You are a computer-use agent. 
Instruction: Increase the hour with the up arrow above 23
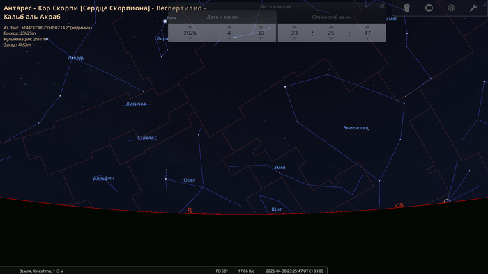tap(294, 26)
